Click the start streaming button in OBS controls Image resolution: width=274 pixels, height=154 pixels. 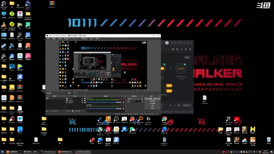tap(152, 99)
